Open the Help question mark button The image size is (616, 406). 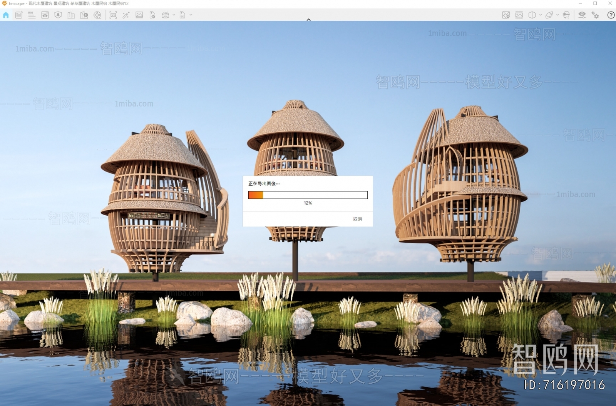click(611, 15)
